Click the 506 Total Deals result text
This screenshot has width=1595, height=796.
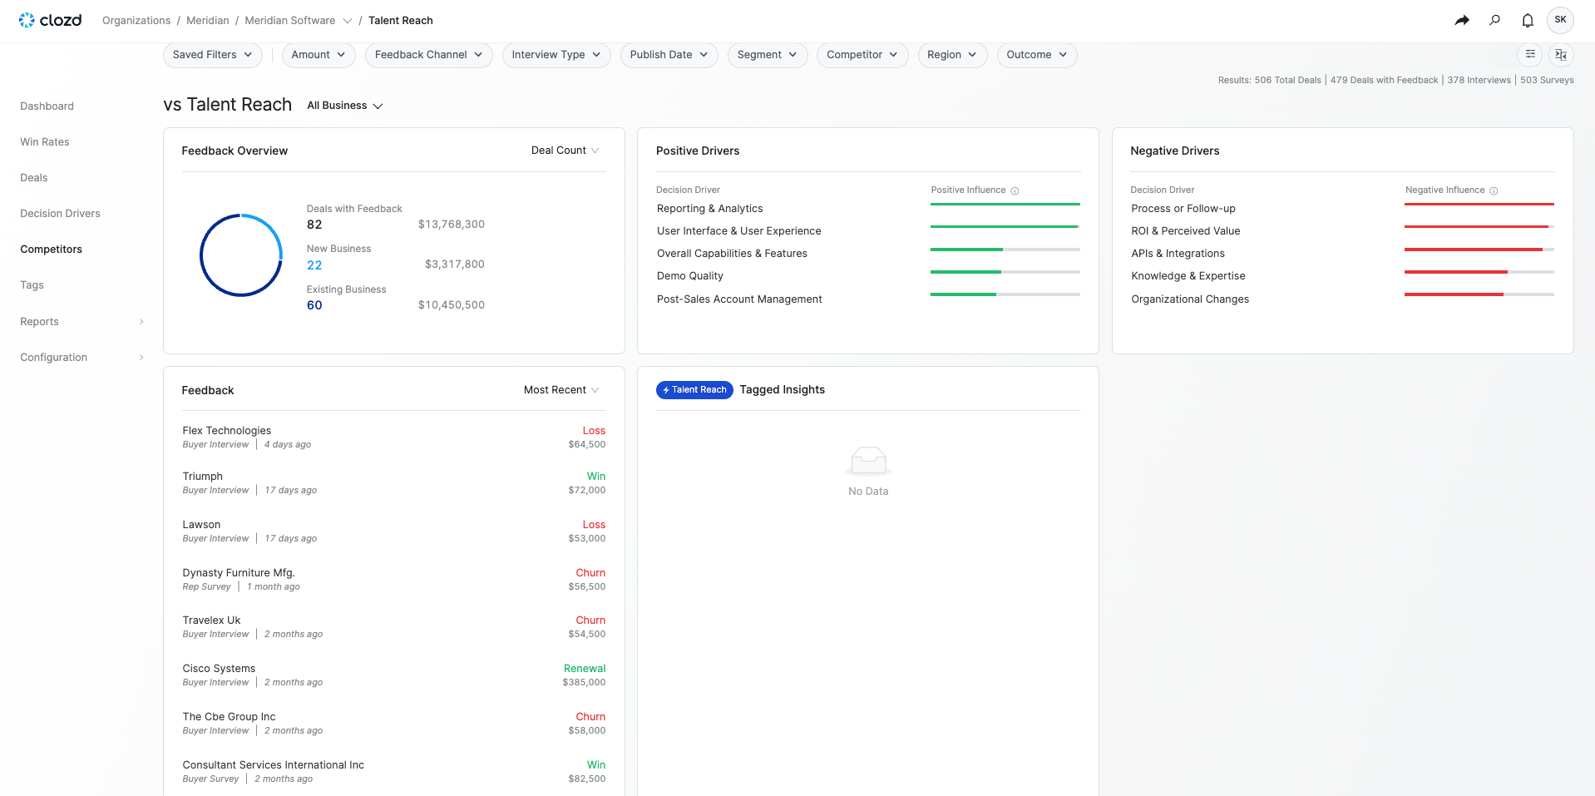1288,81
